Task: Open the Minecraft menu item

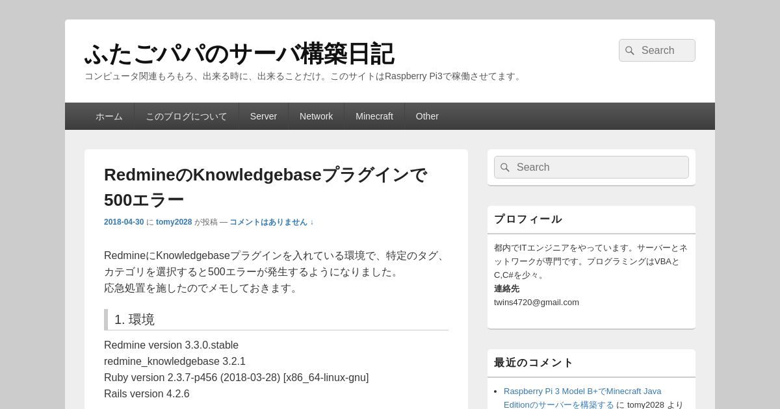Action: 374,116
